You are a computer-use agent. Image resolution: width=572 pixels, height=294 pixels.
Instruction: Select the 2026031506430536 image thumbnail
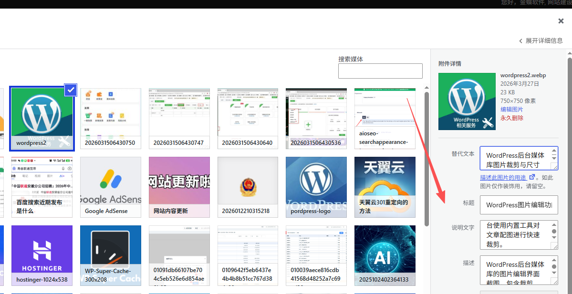316,118
